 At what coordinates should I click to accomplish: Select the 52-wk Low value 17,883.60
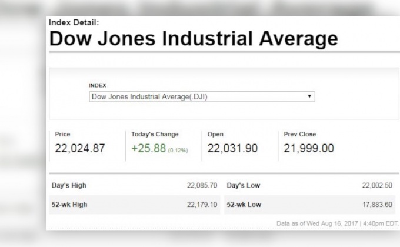point(377,205)
